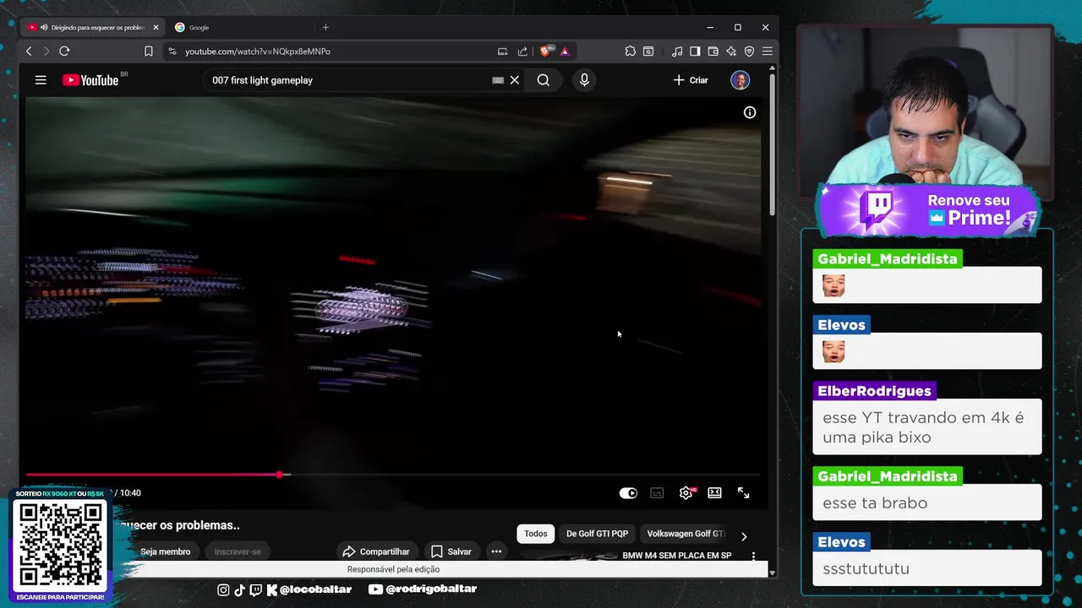Select the Todos filter chip
This screenshot has height=608, width=1082.
(535, 534)
